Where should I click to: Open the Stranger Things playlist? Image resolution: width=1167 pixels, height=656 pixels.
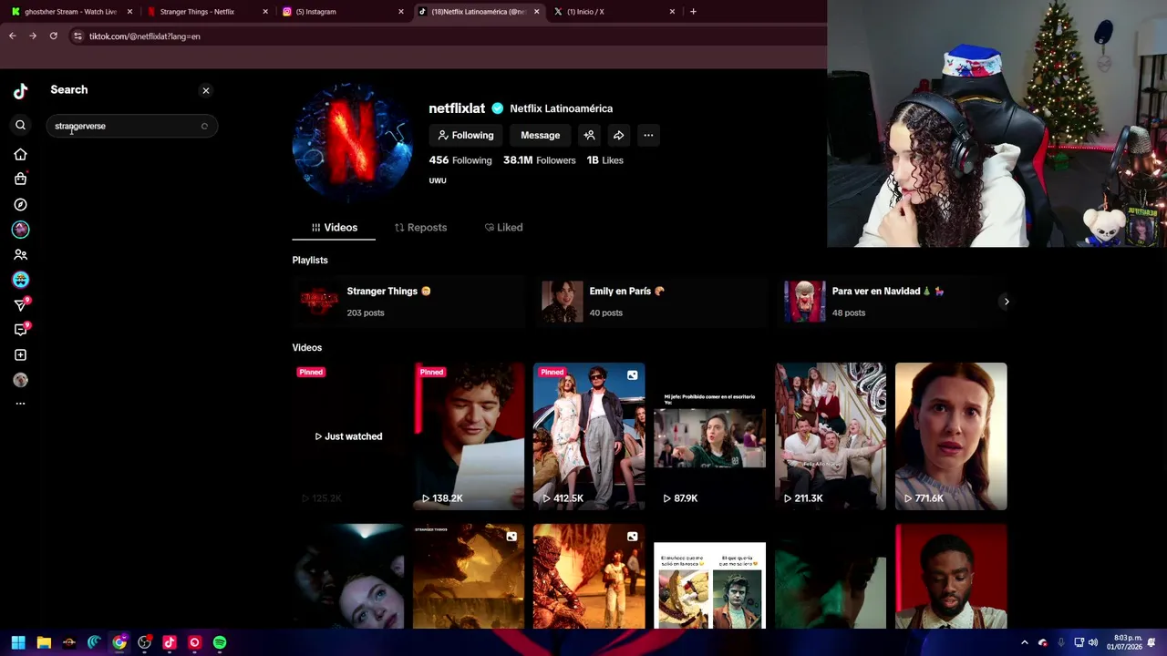[408, 302]
